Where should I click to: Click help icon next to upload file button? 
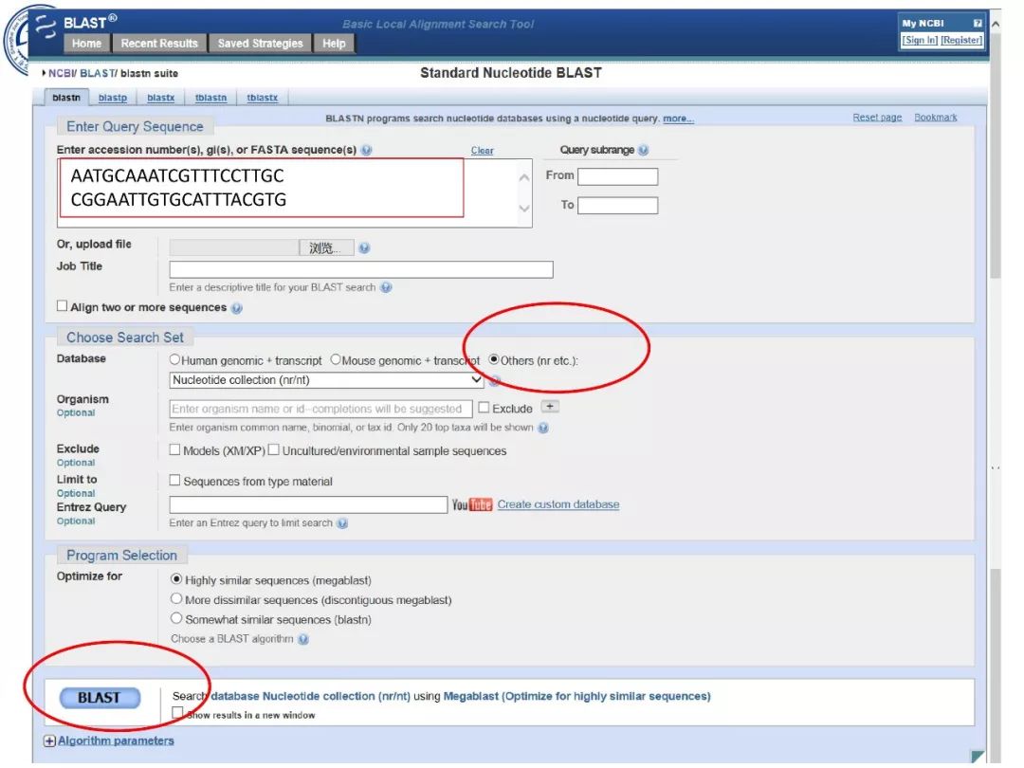(x=364, y=248)
